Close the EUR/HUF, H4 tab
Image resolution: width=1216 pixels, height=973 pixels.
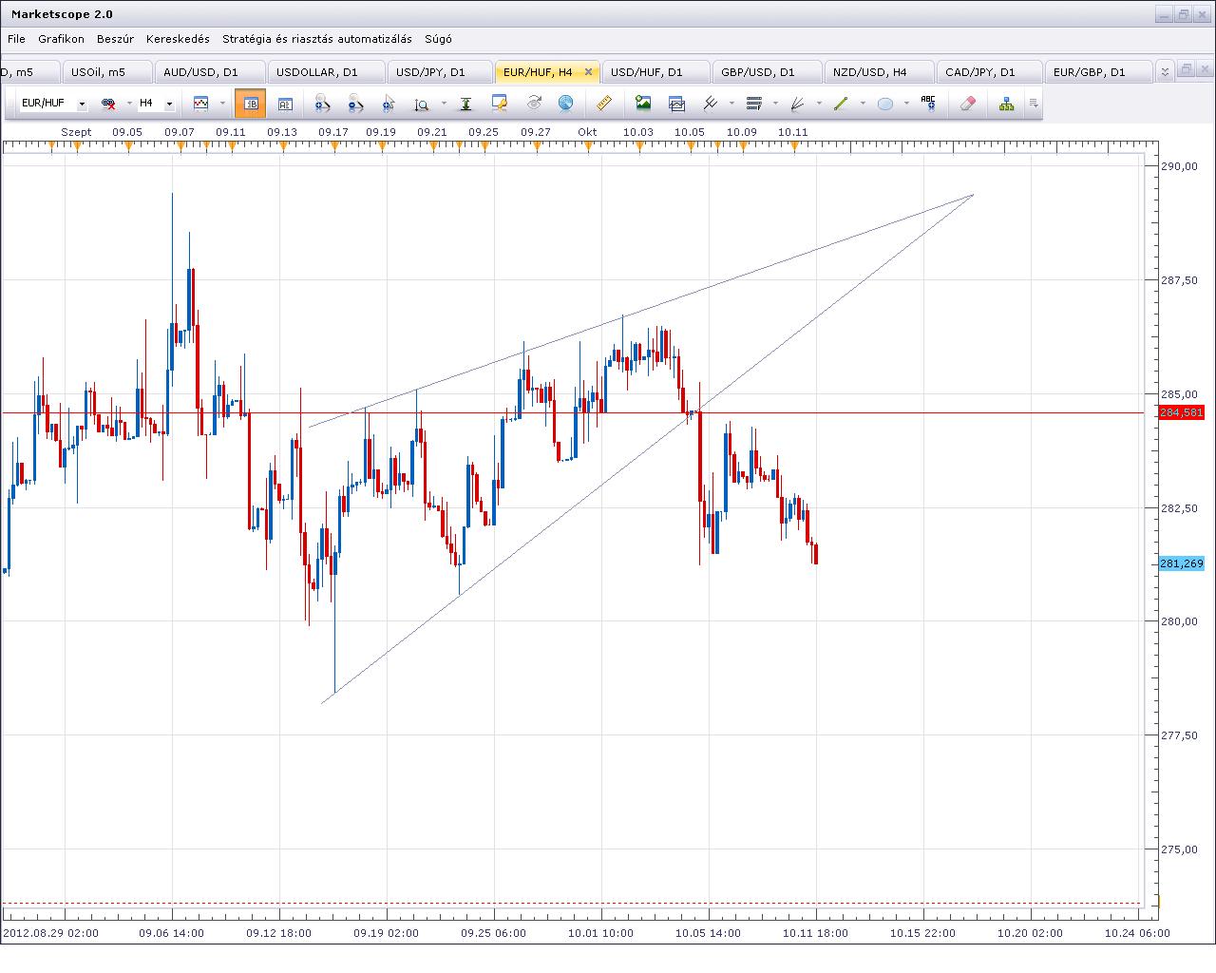click(589, 72)
